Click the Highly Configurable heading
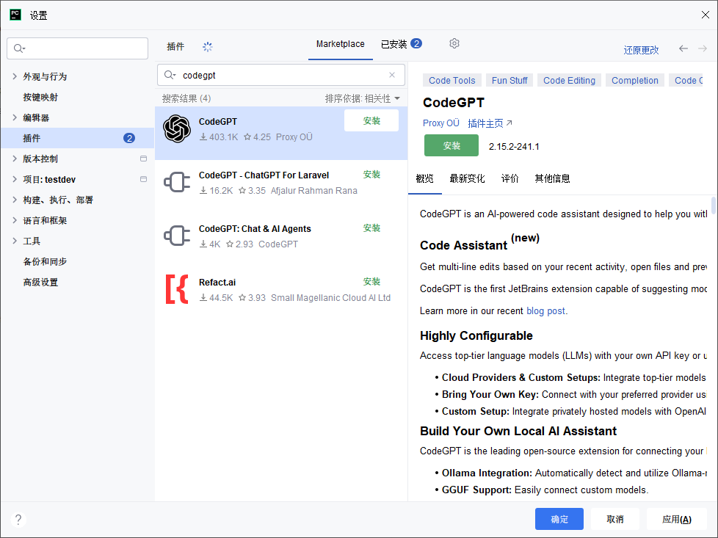 point(476,335)
